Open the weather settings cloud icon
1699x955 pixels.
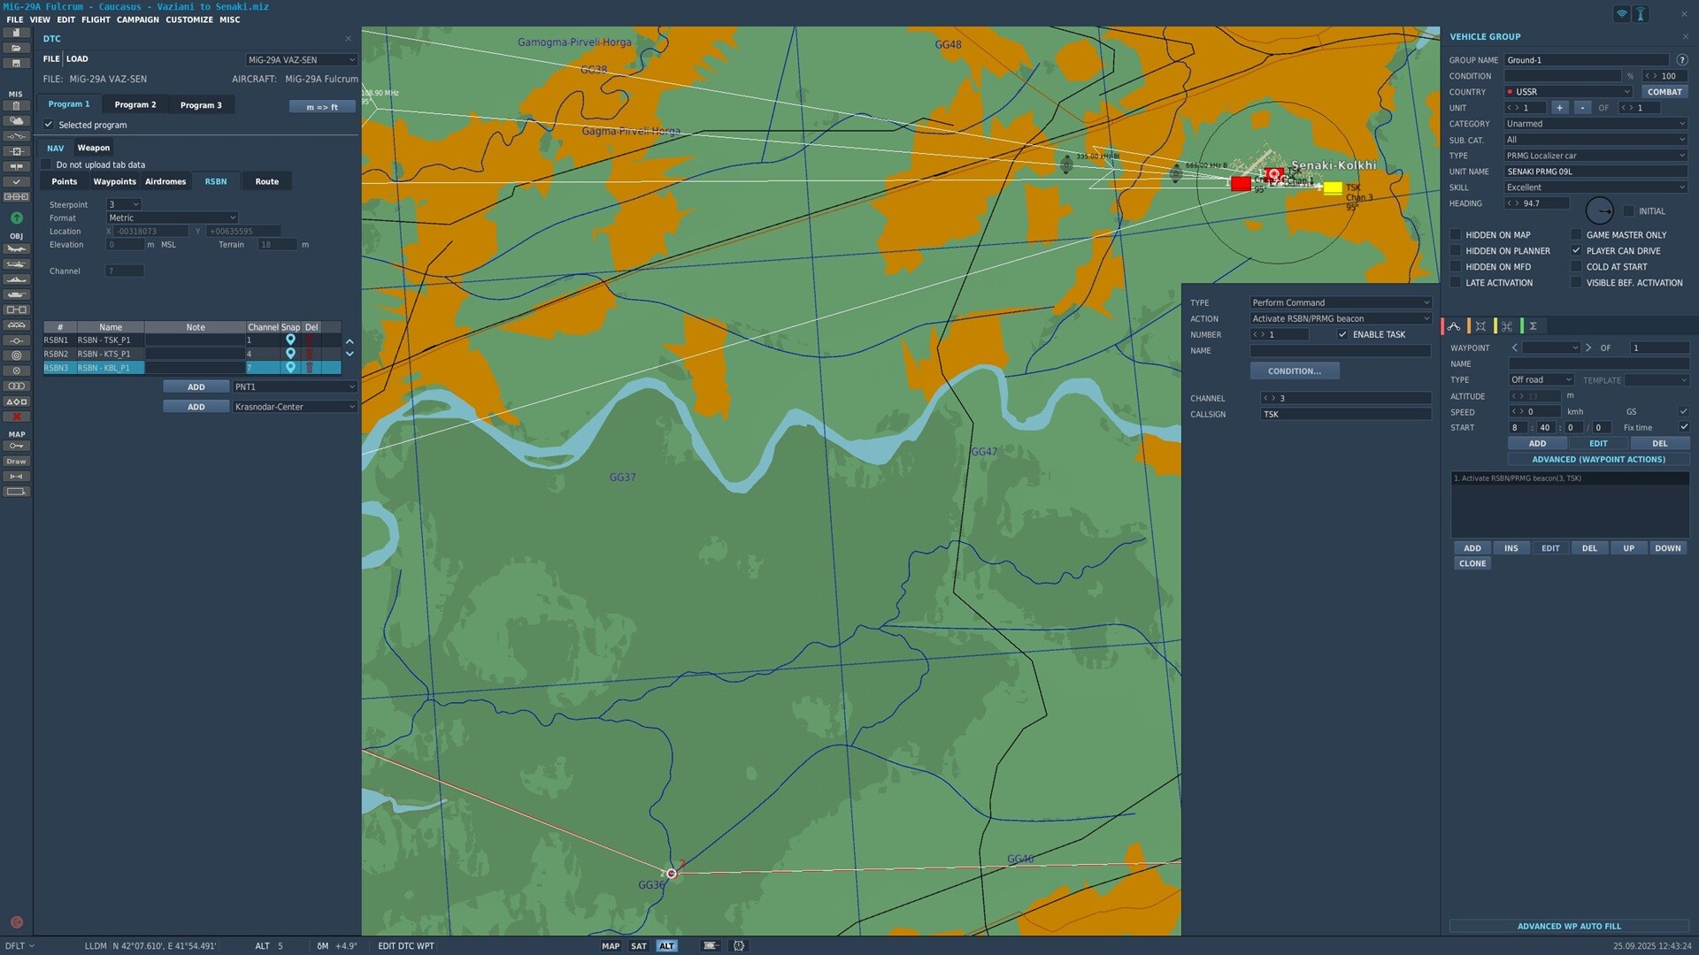click(x=16, y=121)
